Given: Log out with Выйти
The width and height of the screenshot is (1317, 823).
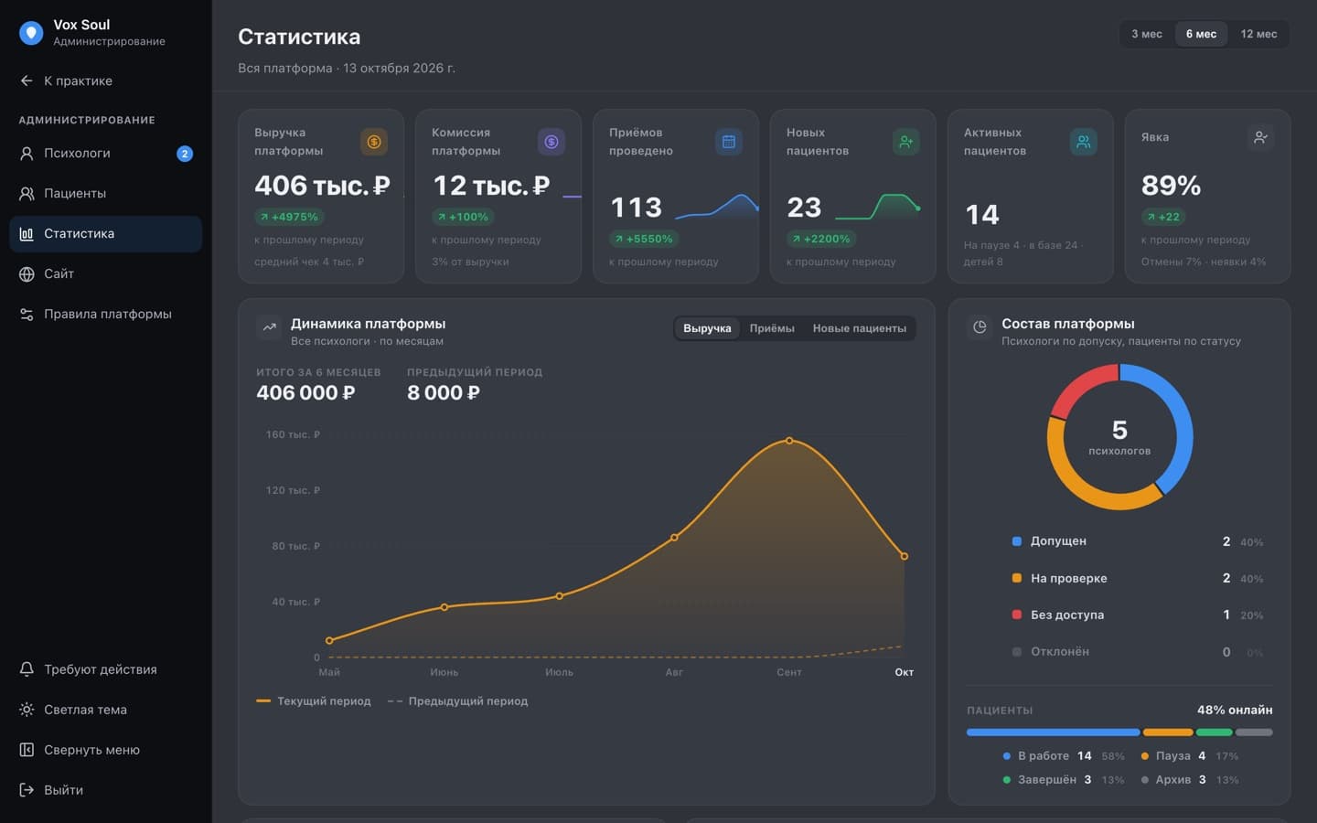Looking at the screenshot, I should pos(106,790).
